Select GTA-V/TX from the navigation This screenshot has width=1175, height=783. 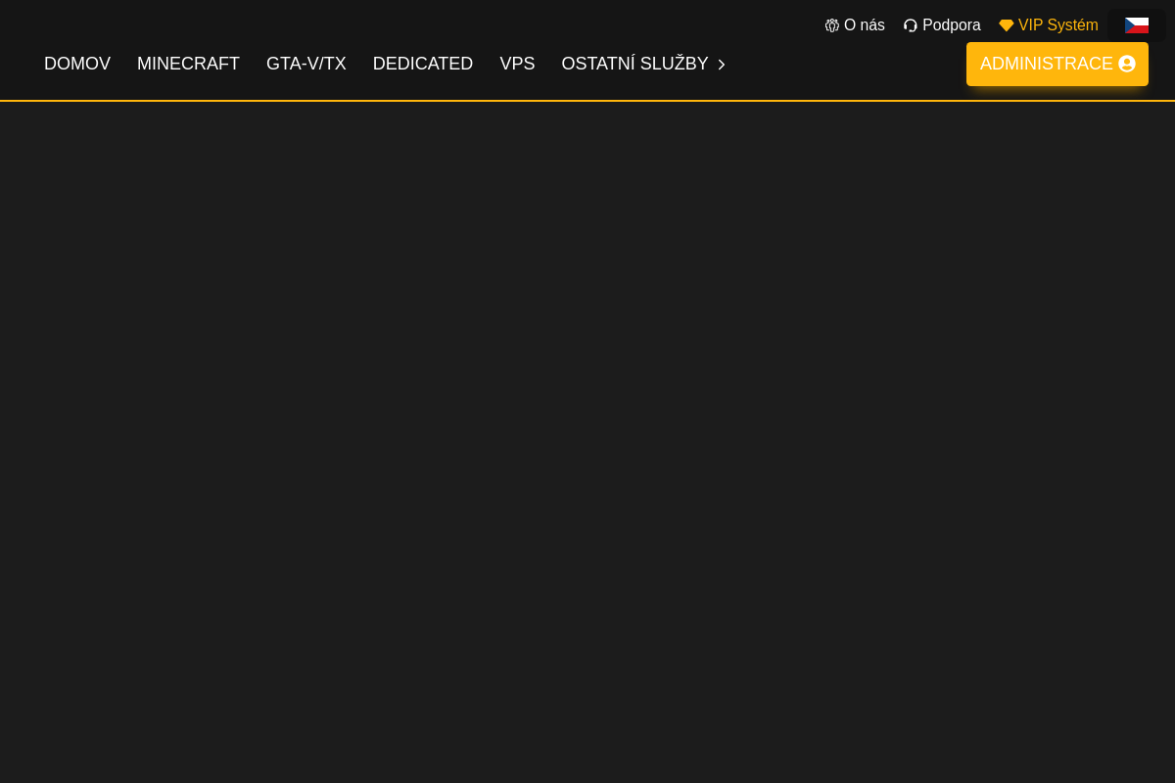pyautogui.click(x=306, y=64)
